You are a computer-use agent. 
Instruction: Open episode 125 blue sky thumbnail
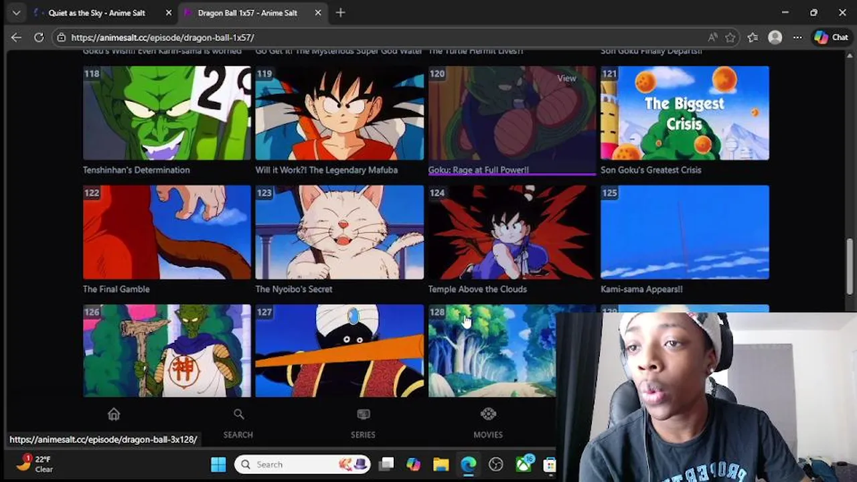pos(685,232)
